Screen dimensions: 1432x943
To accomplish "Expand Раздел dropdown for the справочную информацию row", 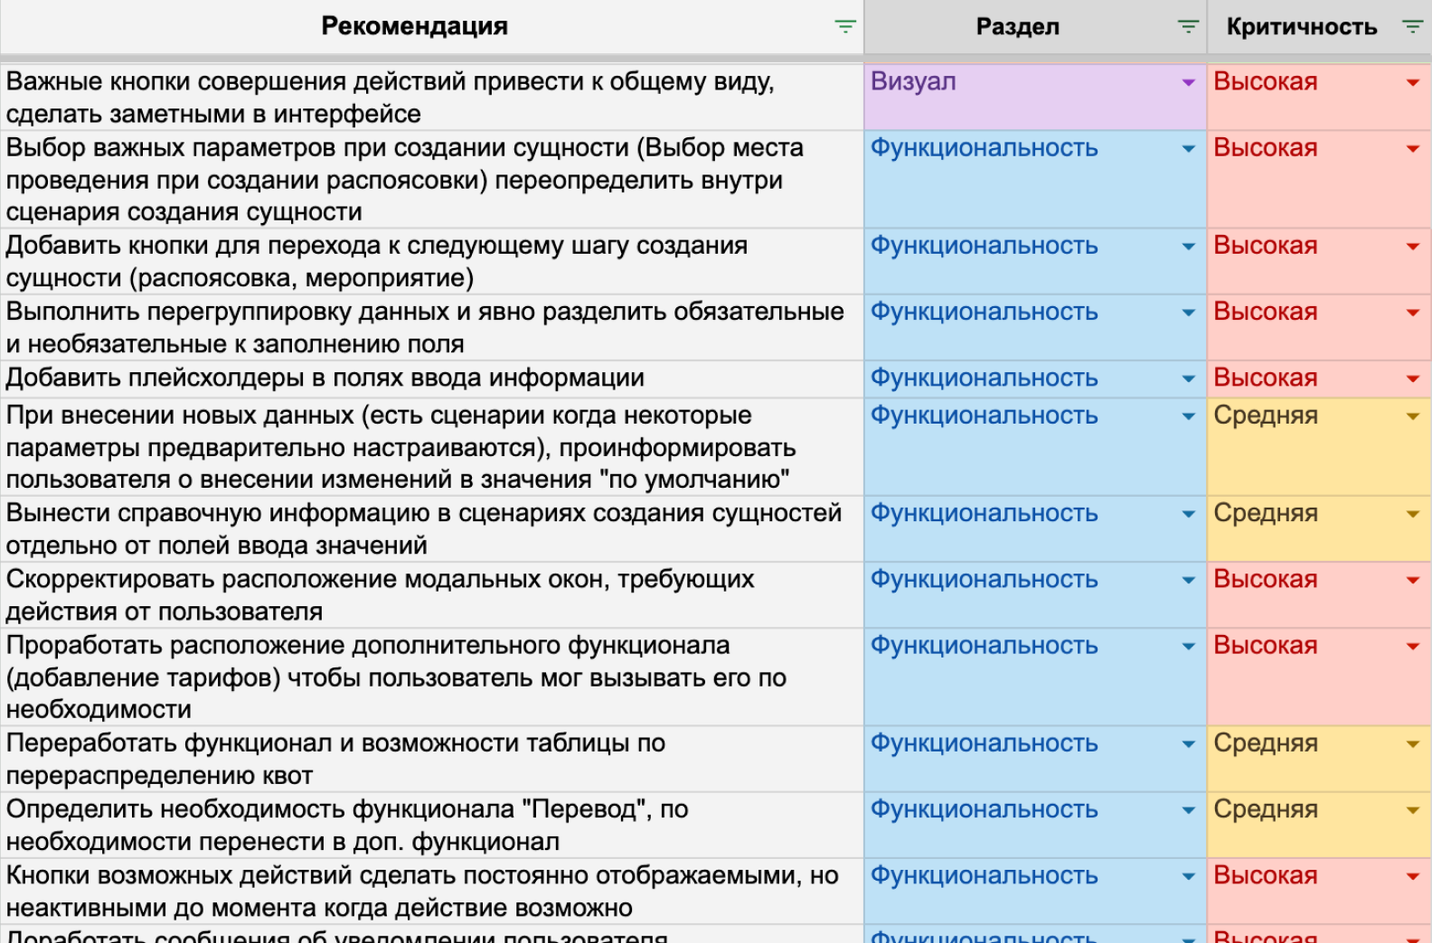I will 1188,514.
